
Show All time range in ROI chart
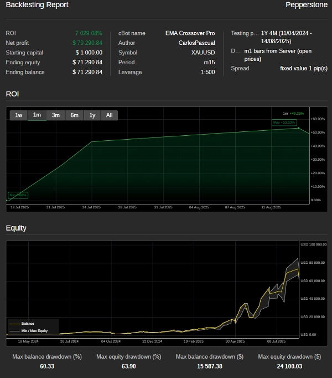click(110, 115)
